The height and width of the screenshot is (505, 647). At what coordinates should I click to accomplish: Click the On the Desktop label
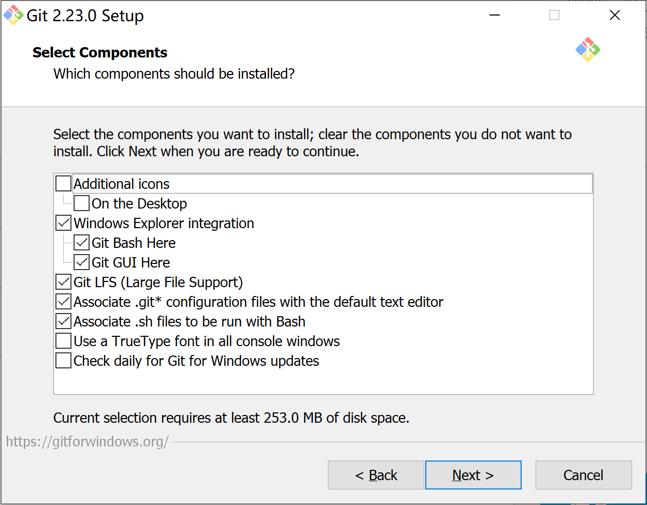click(x=139, y=204)
